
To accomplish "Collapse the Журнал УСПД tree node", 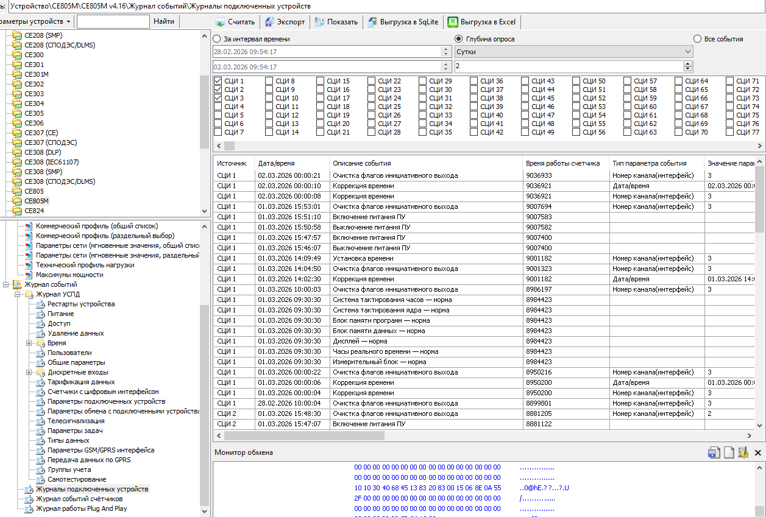I will coord(18,295).
